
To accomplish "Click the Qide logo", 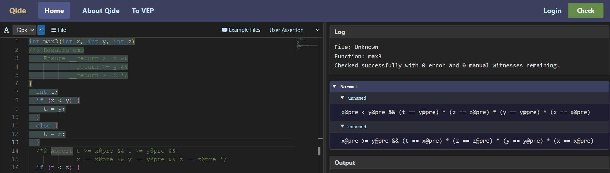I will pyautogui.click(x=18, y=10).
